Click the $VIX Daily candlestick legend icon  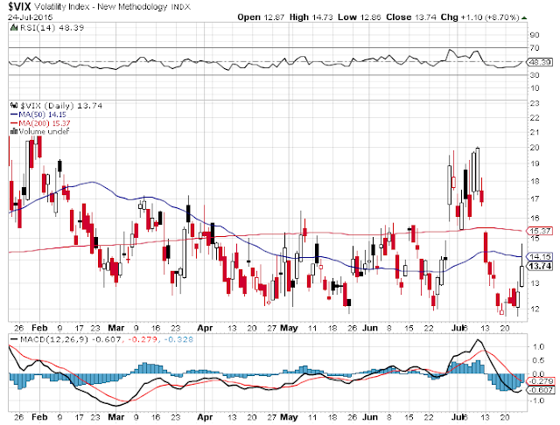coord(14,106)
